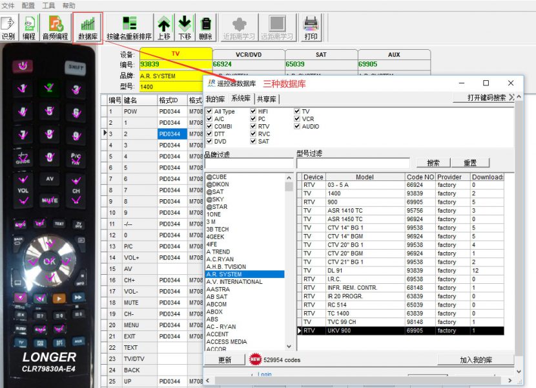Toggle the HIFI device type checkbox
Image resolution: width=536 pixels, height=388 pixels.
pos(254,112)
